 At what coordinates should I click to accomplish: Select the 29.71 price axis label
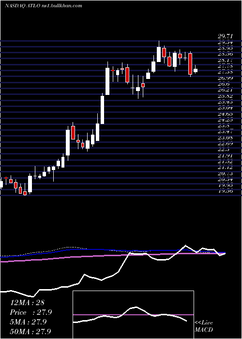[225, 37]
